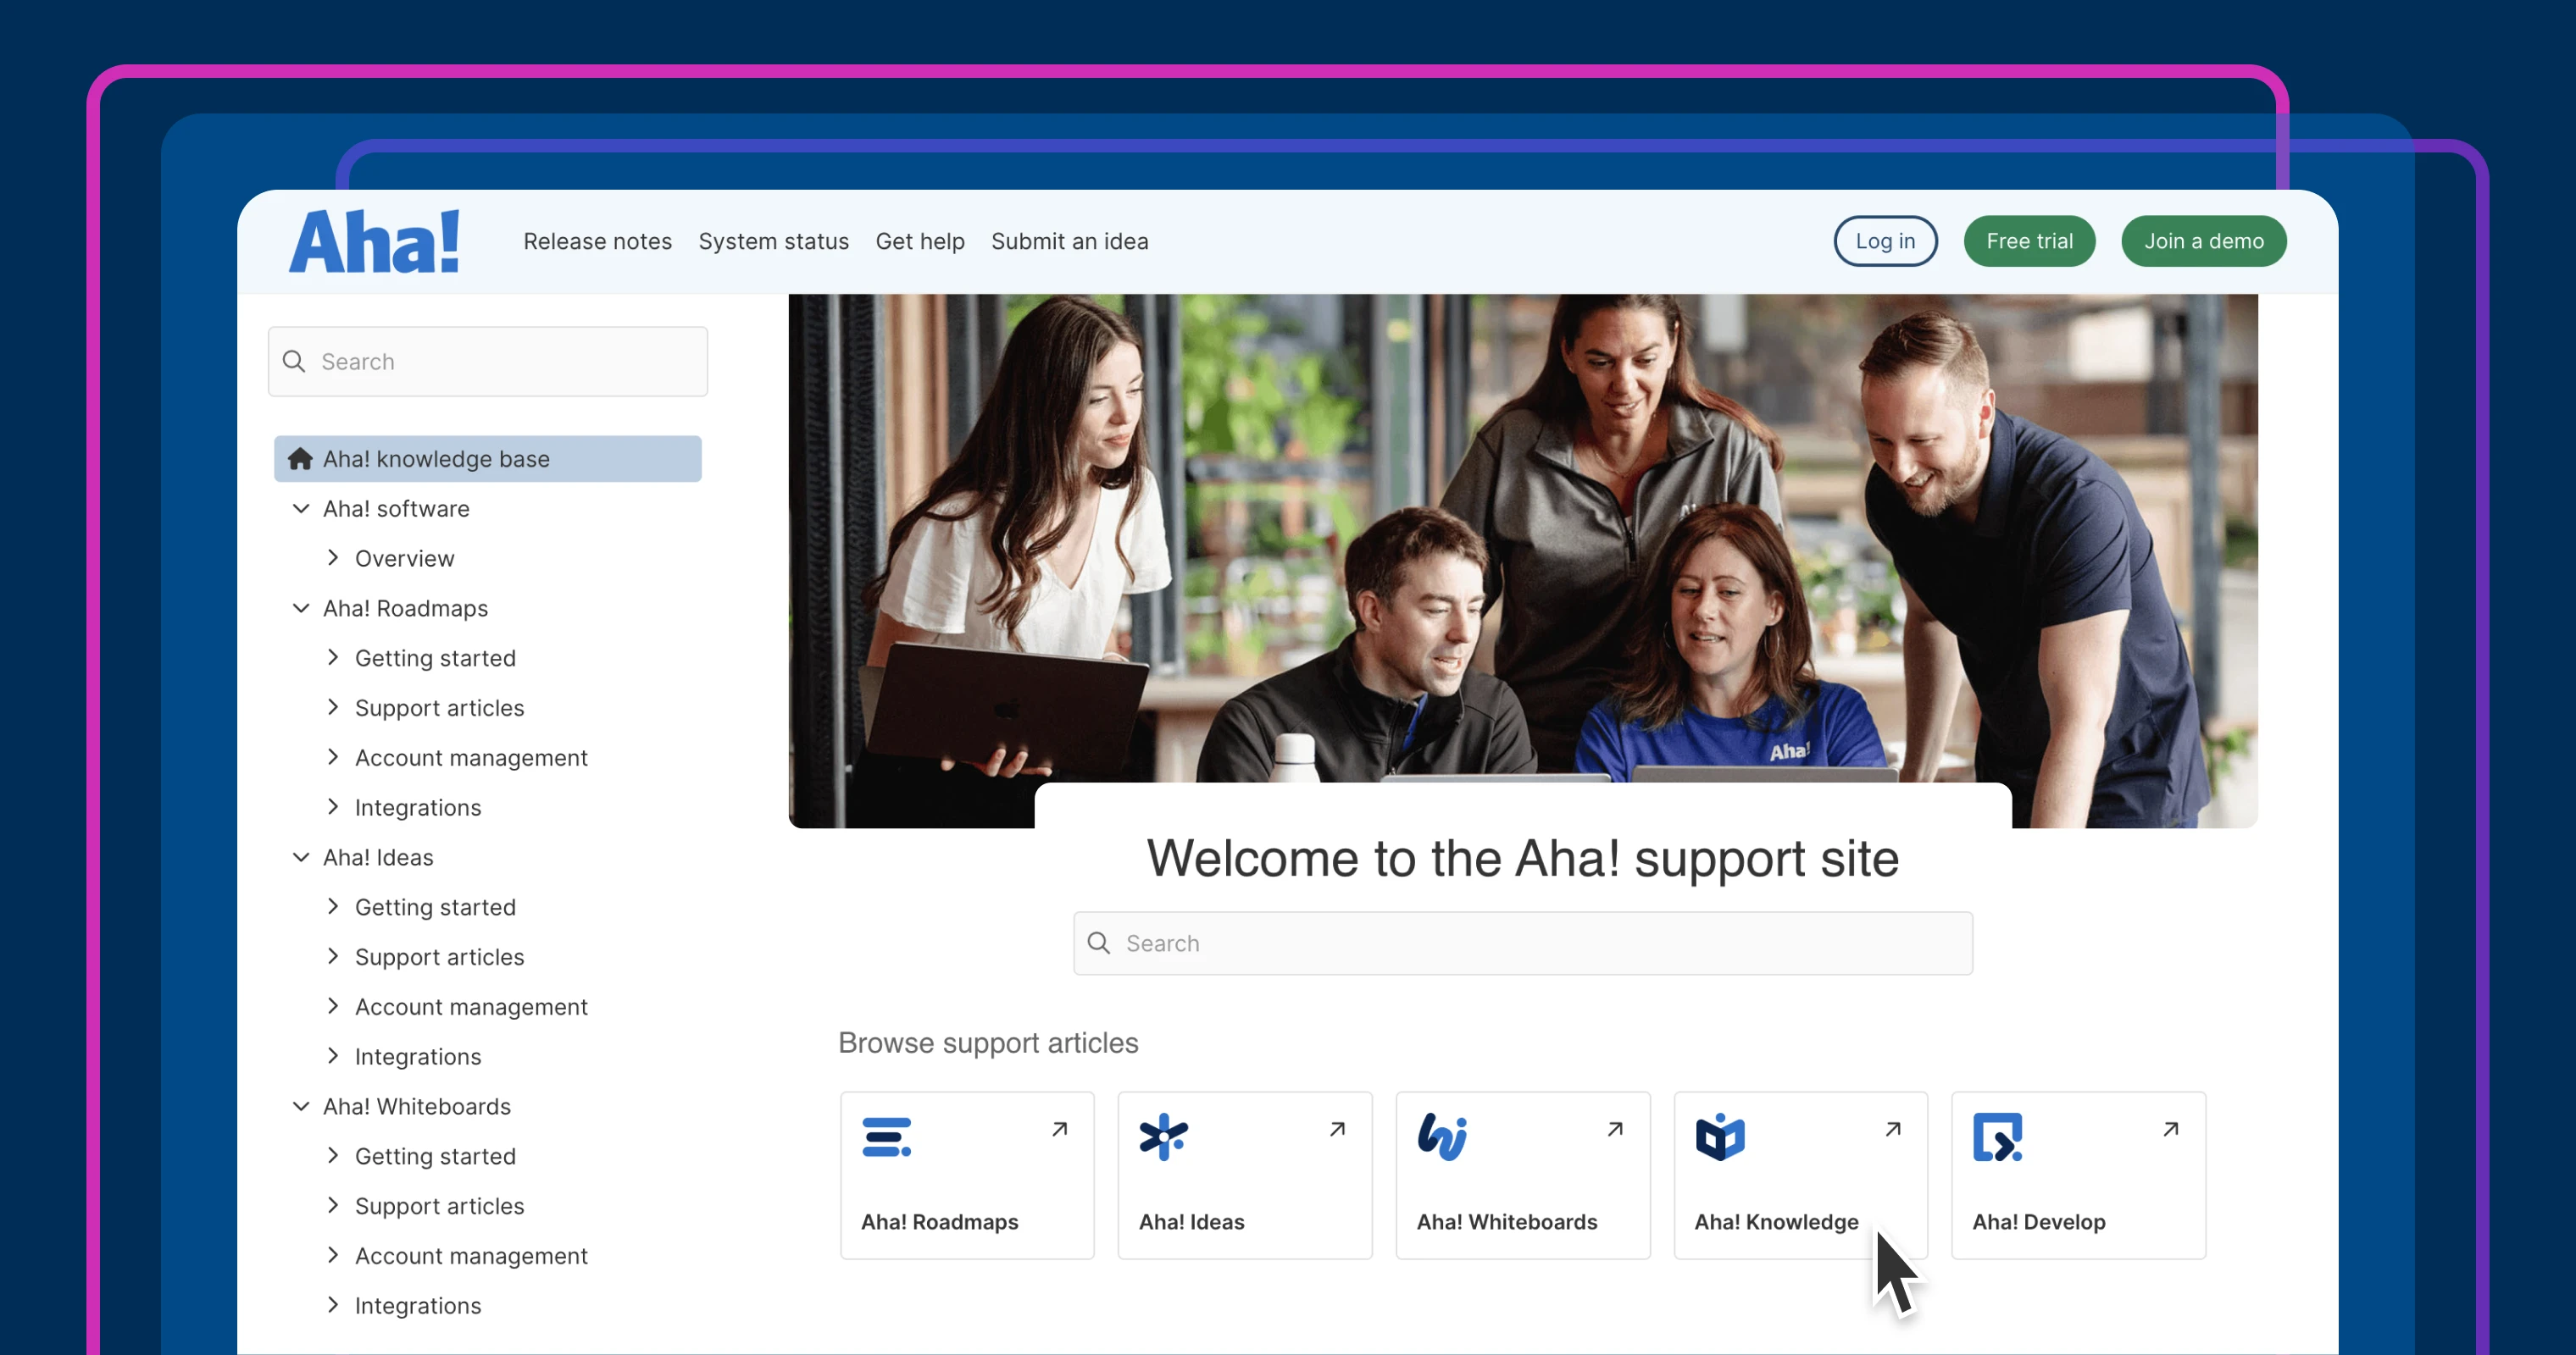
Task: Expand Getting started under Aha! Ideas
Action: pos(333,906)
